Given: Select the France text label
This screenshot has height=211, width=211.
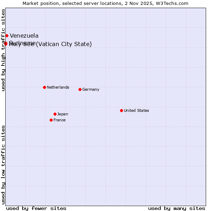Looking at the screenshot, I should point(59,120).
